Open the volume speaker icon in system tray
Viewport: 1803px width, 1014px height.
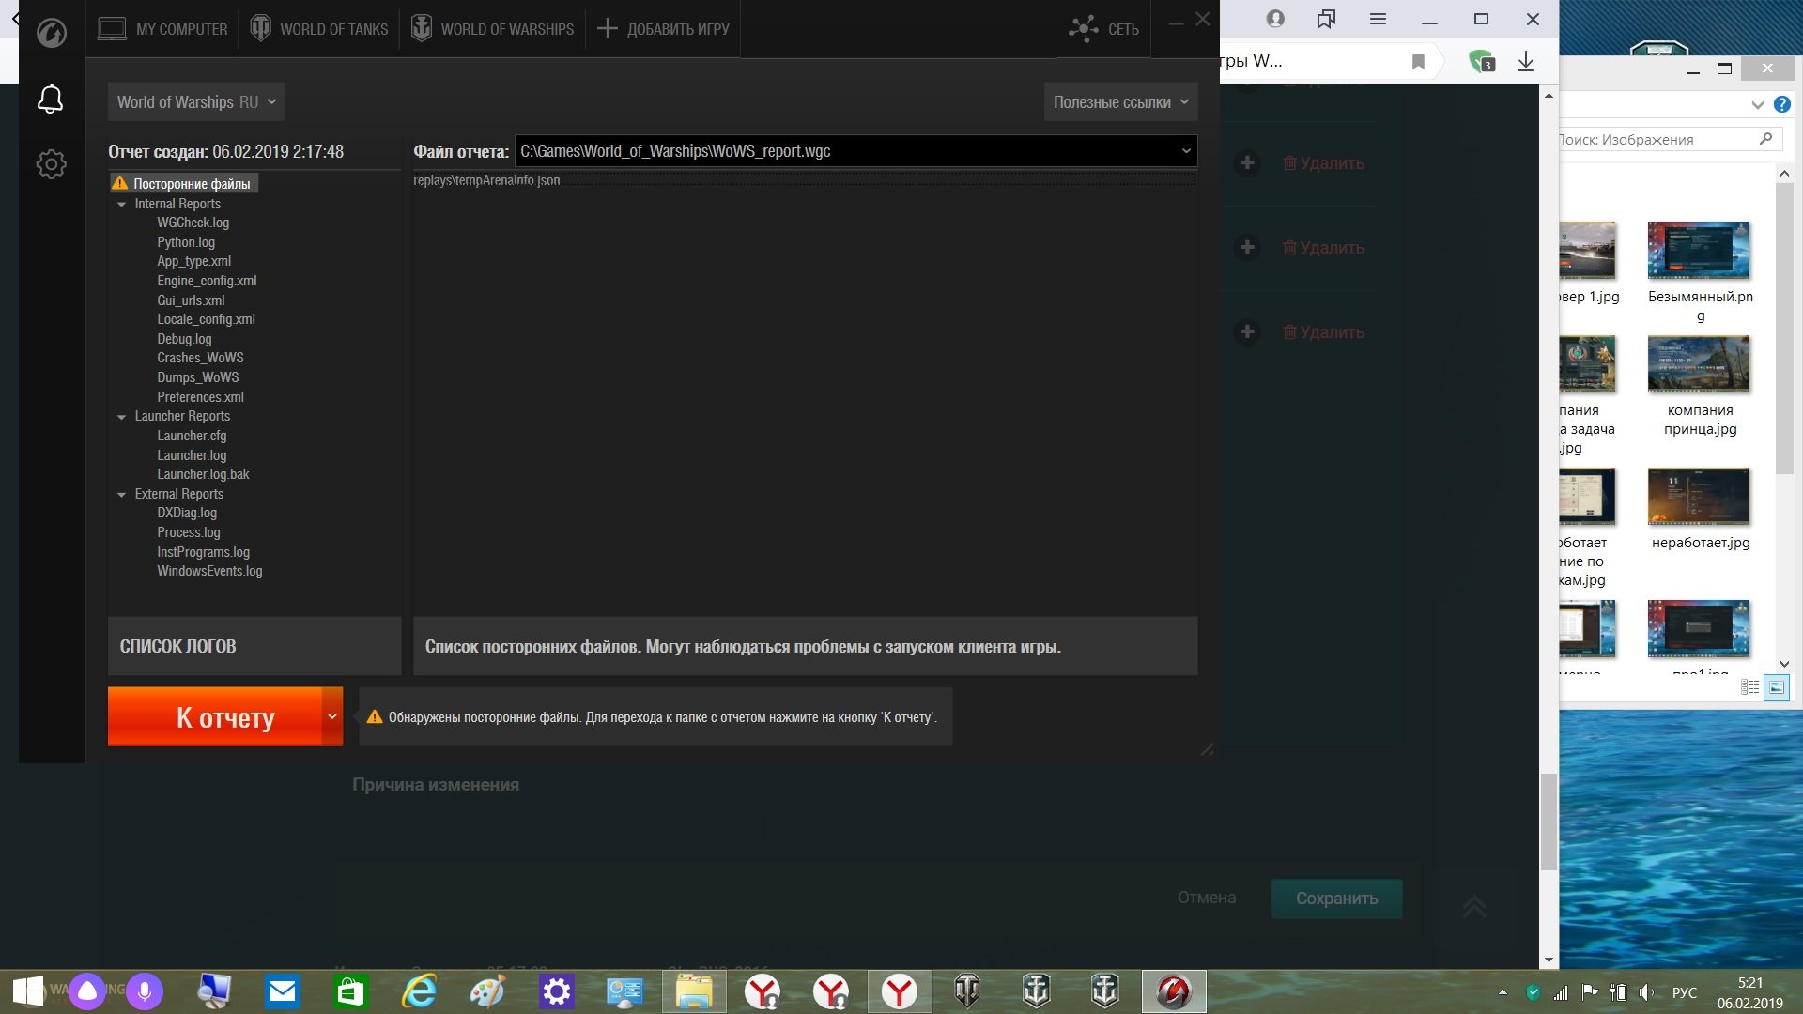click(1646, 992)
